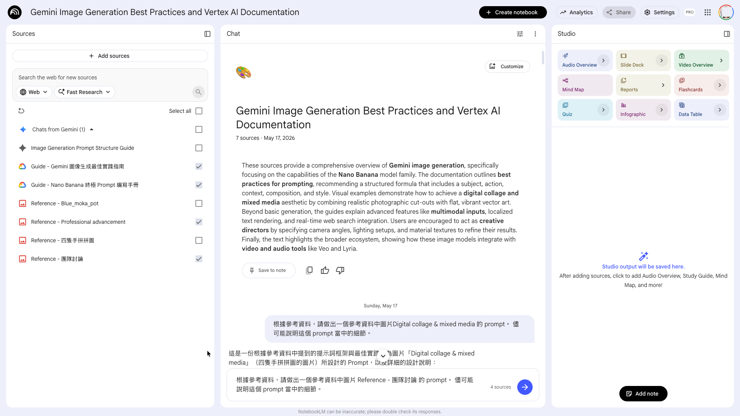Open the Fast Research mode dropdown
The width and height of the screenshot is (740, 416).
(84, 92)
